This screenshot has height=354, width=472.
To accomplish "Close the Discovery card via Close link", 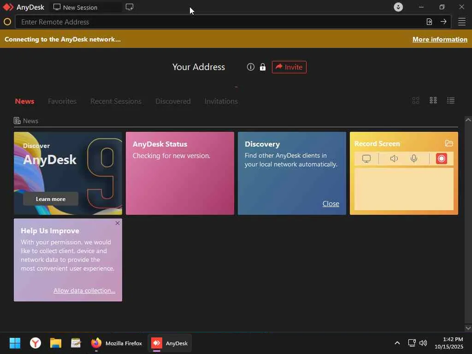I will (x=330, y=203).
